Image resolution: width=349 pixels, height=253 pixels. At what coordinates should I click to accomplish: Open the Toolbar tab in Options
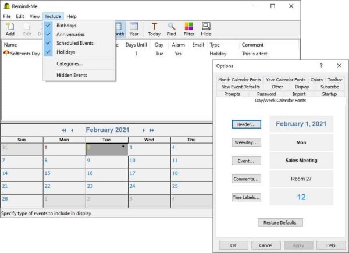tap(335, 80)
